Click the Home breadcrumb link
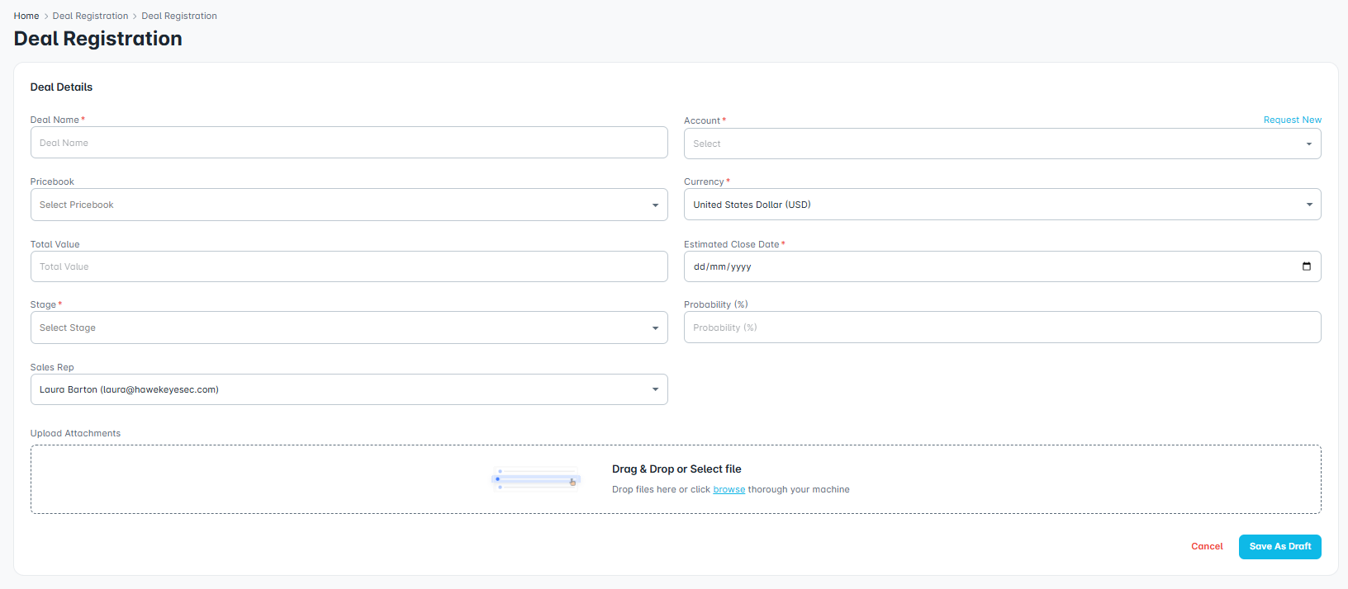The height and width of the screenshot is (589, 1348). [26, 16]
